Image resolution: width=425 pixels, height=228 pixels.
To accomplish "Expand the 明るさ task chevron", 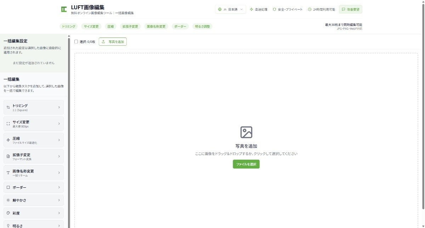I will pyautogui.click(x=59, y=226).
